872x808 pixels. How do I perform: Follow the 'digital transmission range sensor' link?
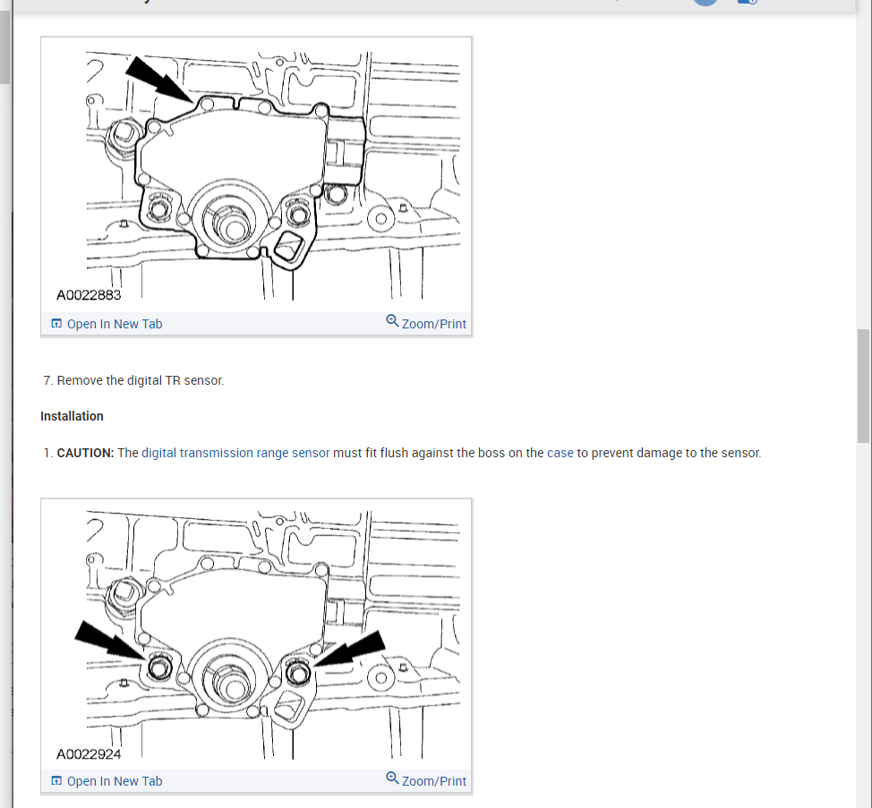click(x=235, y=453)
